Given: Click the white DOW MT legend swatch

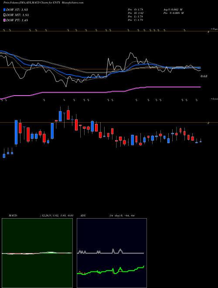Looking at the screenshot, I should coord(5,15).
